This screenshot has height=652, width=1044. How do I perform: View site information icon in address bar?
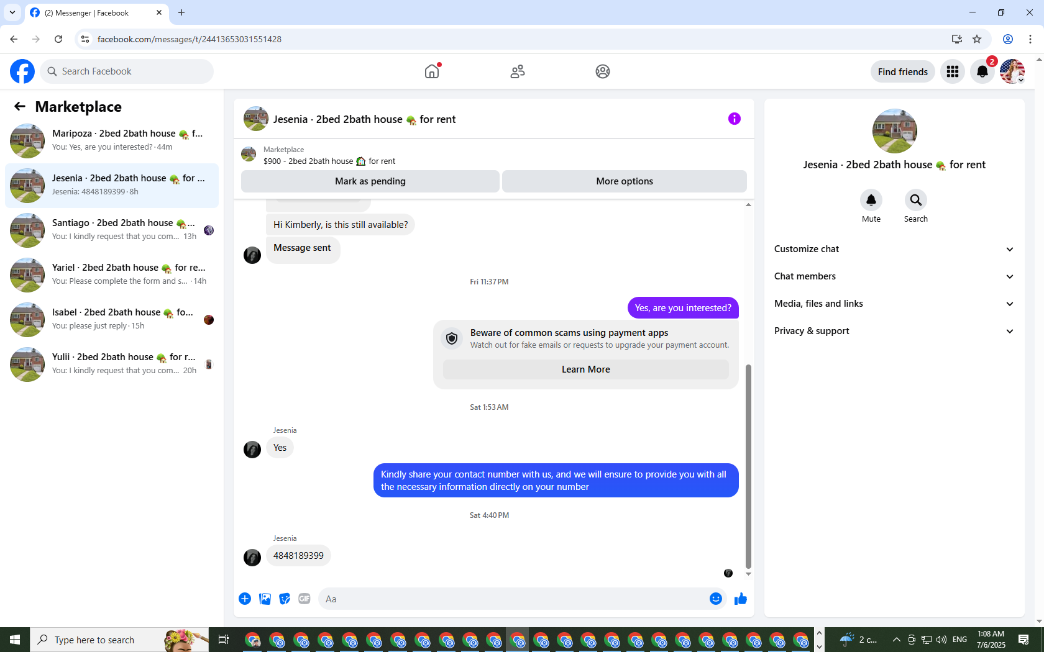(x=85, y=39)
